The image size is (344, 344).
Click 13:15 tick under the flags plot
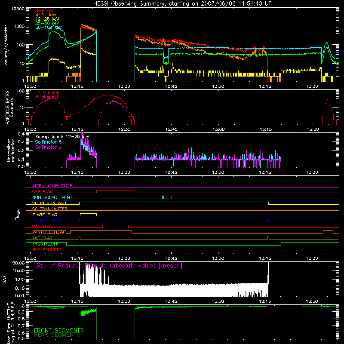coord(265,258)
